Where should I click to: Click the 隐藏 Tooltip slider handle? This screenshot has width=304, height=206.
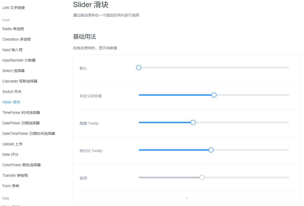193,123
